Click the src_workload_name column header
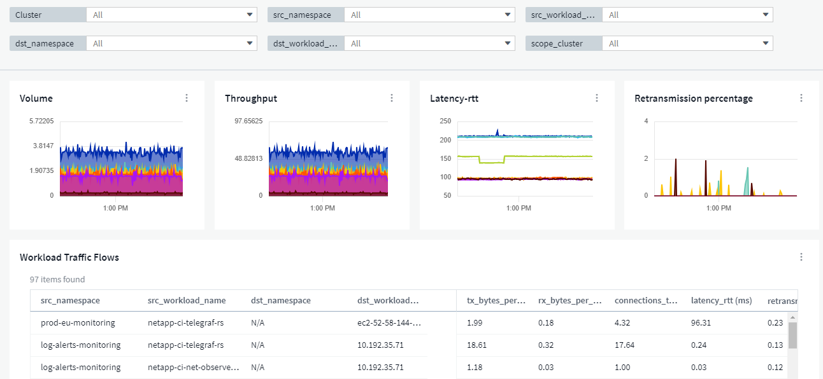The height and width of the screenshot is (379, 823). (x=187, y=300)
